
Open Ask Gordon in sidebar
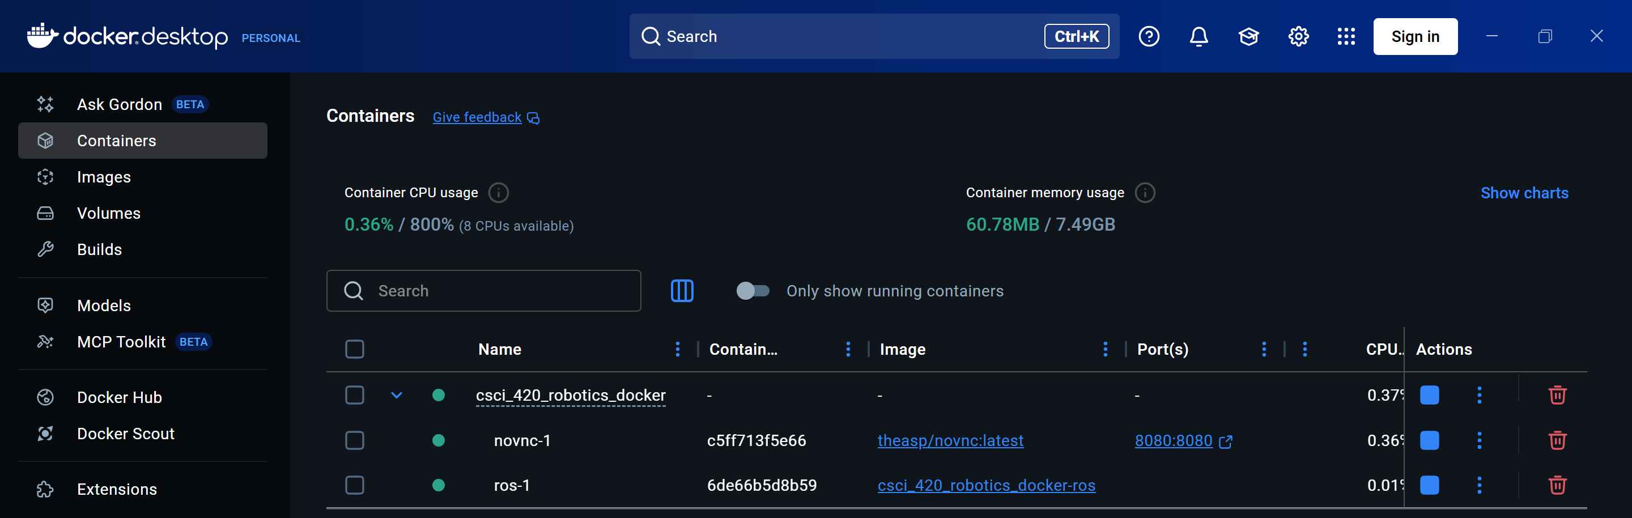[x=143, y=104]
